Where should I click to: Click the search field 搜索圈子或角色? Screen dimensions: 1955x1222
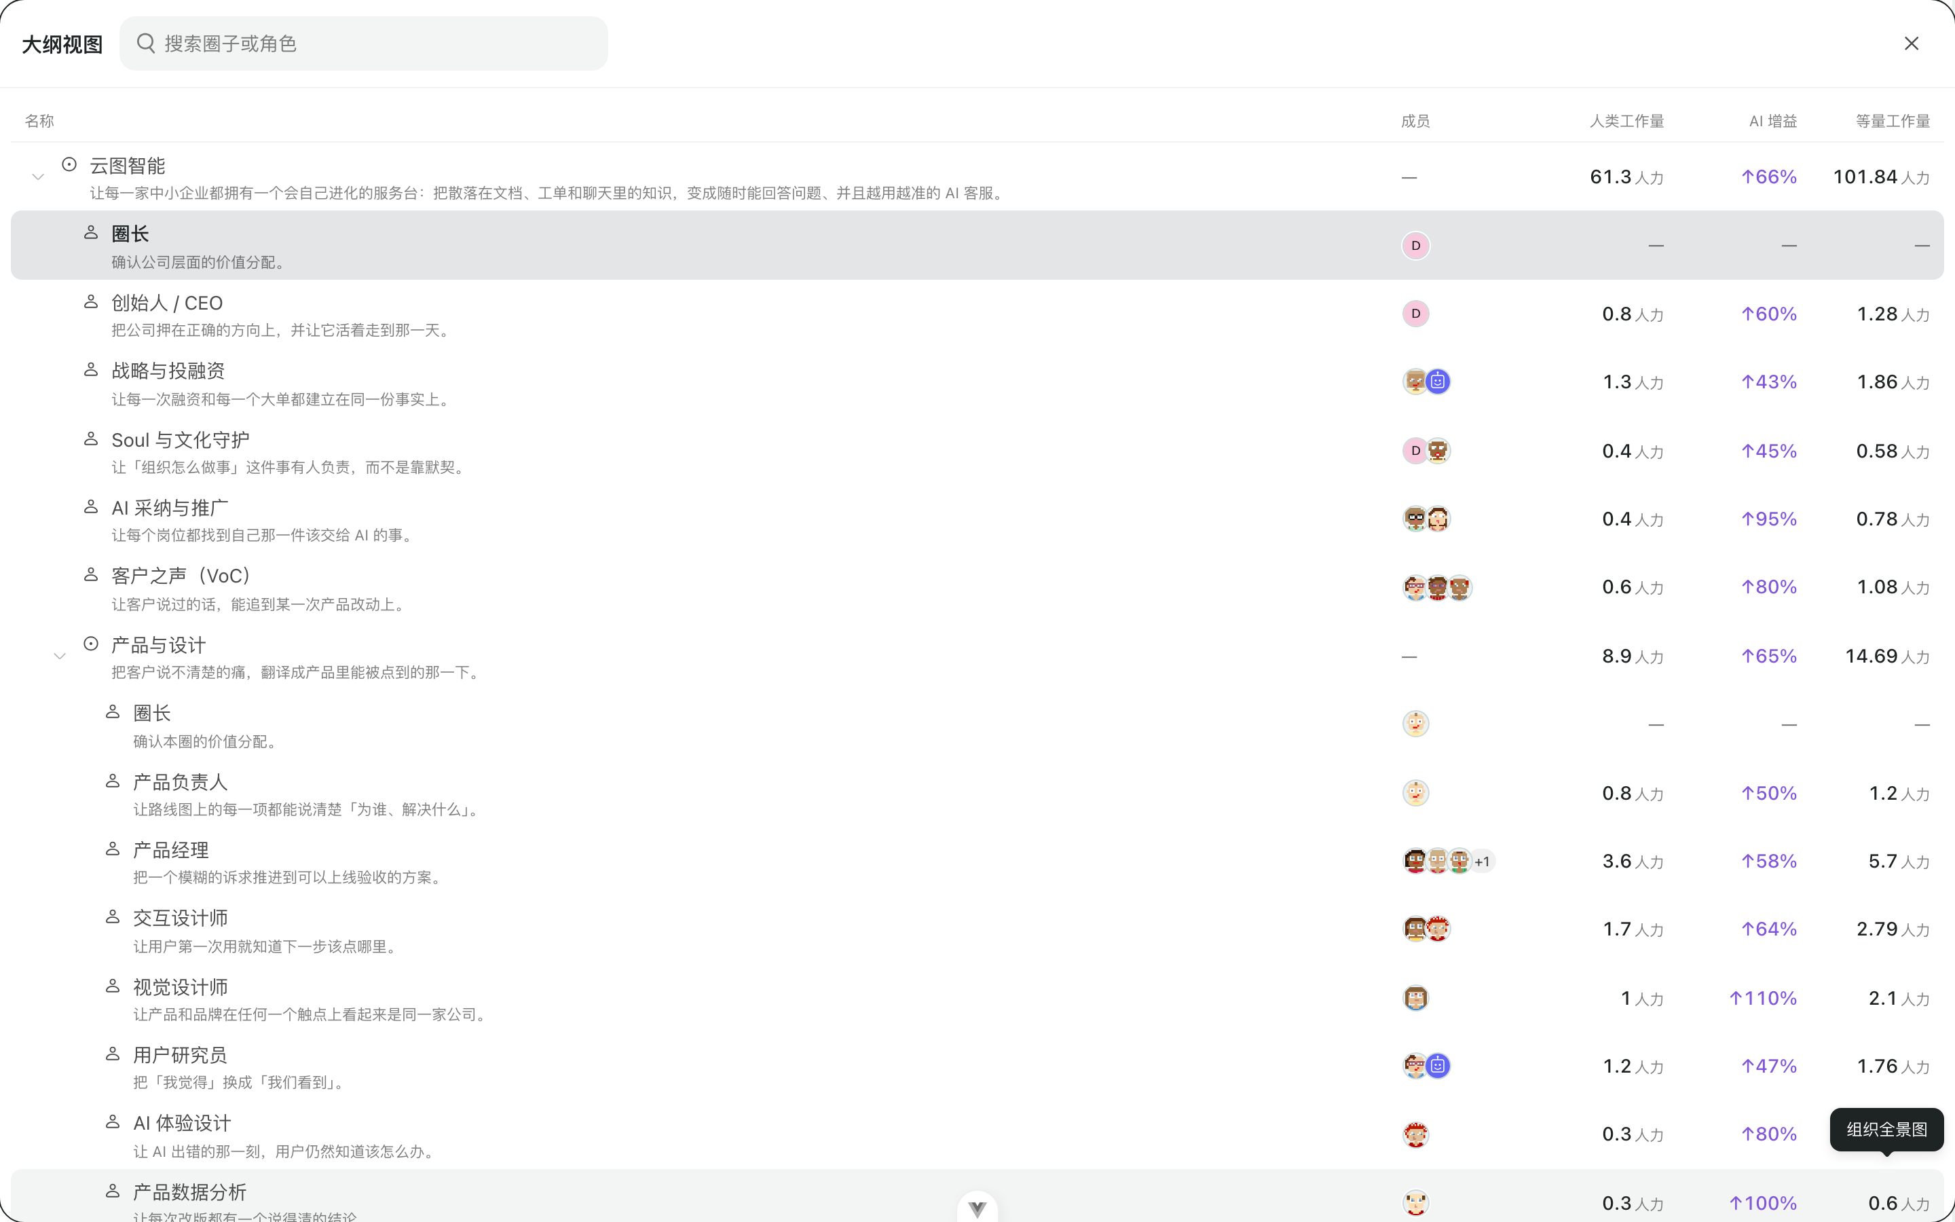364,43
